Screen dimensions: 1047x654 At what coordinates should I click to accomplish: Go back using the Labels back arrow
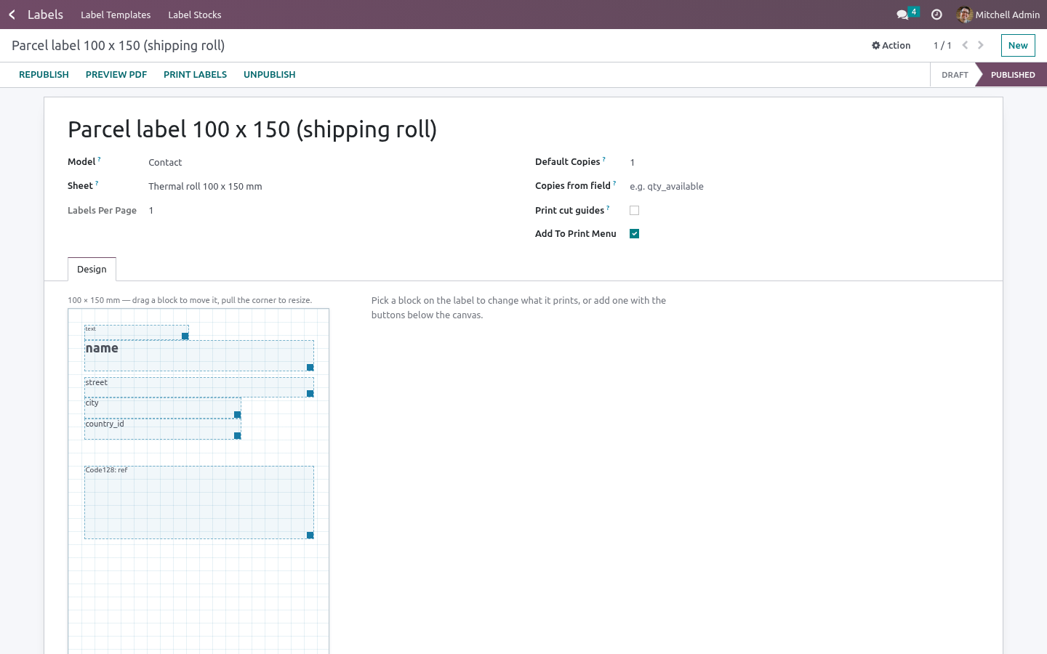(x=12, y=15)
